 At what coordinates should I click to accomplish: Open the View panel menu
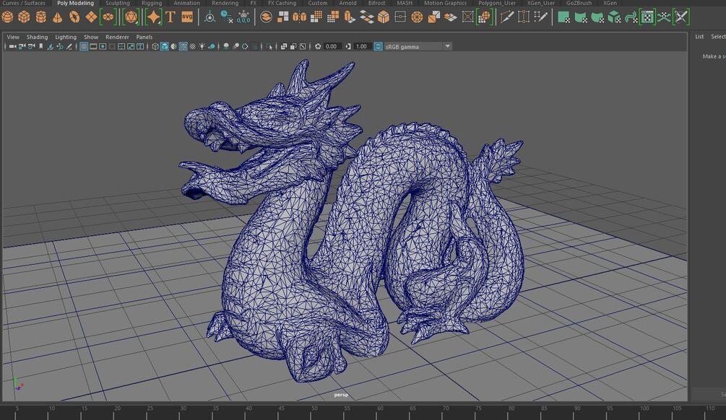coord(13,37)
